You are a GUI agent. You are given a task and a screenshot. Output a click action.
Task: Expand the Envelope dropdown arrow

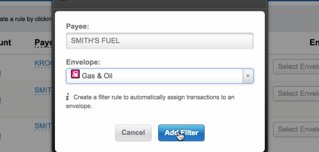[248, 76]
